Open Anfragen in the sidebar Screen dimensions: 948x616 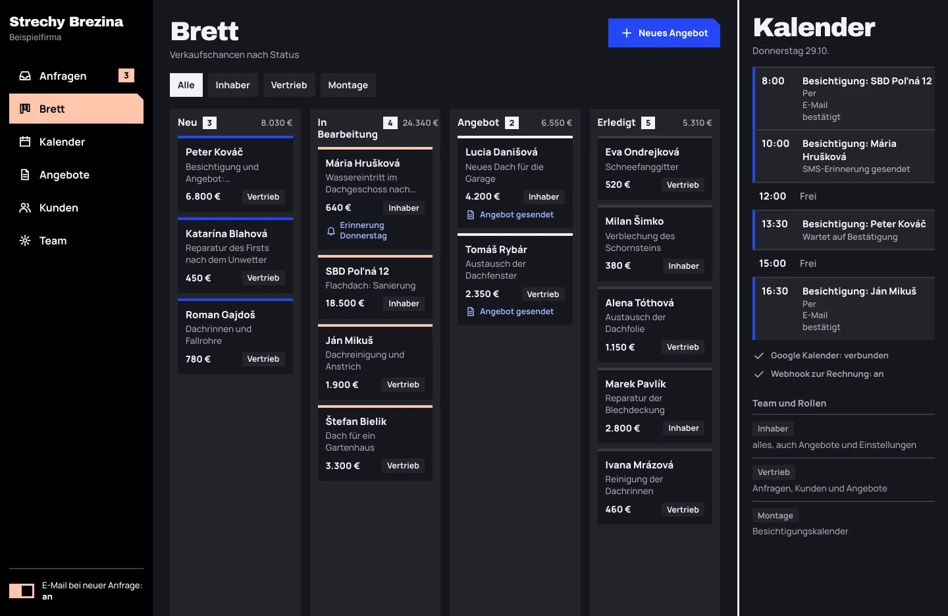76,76
